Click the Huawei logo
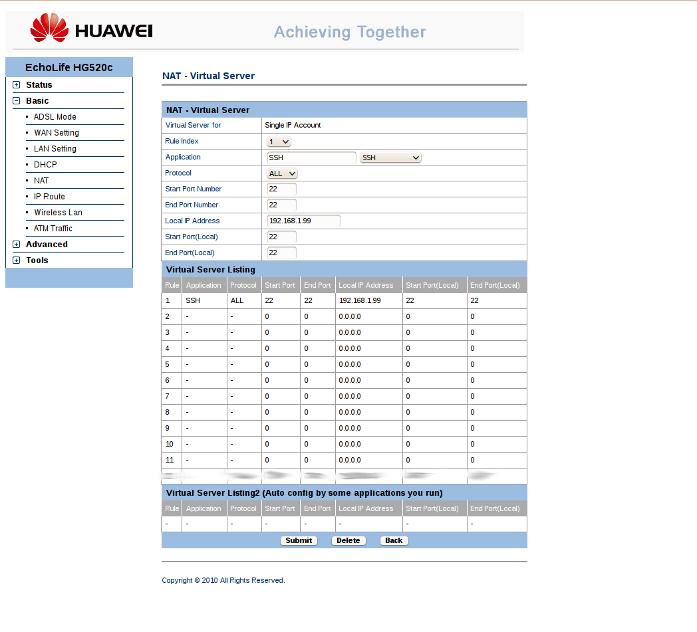 [x=91, y=29]
